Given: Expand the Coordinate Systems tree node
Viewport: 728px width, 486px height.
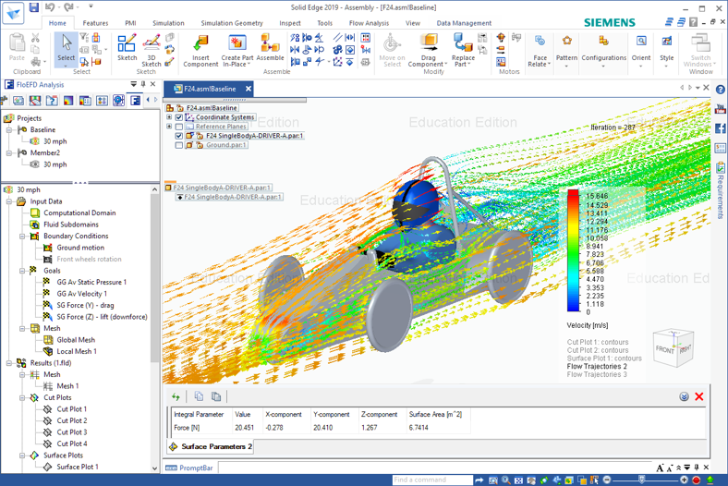Looking at the screenshot, I should point(169,117).
